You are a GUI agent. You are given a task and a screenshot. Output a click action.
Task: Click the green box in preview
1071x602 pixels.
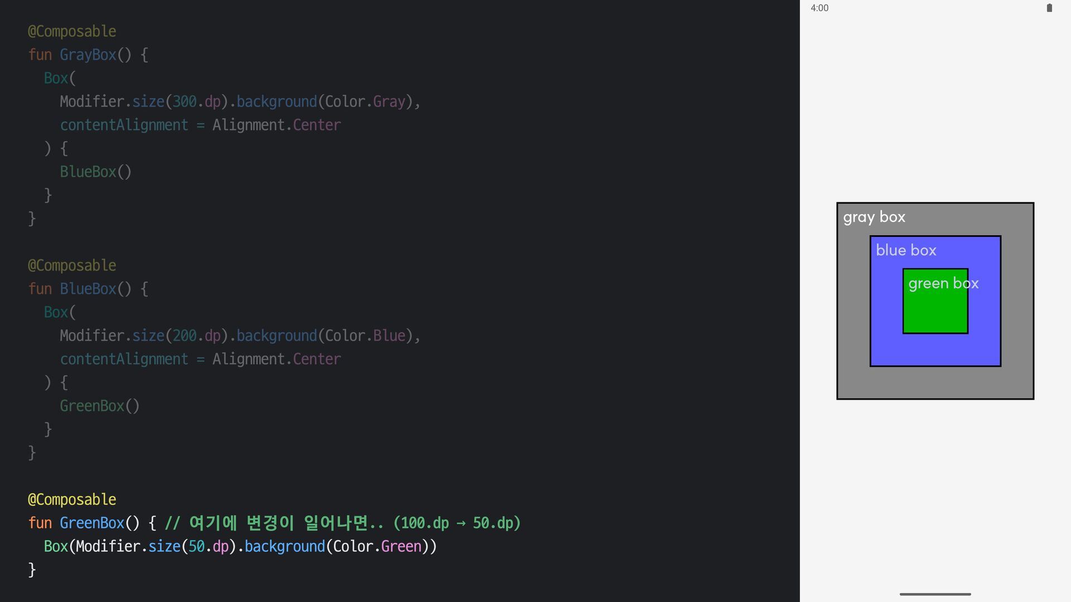click(x=935, y=311)
